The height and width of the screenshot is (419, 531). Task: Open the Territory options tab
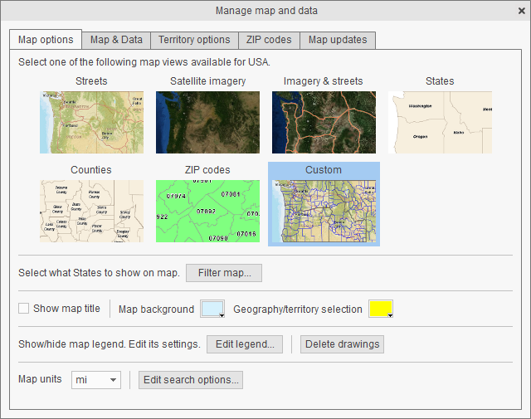[x=194, y=40]
